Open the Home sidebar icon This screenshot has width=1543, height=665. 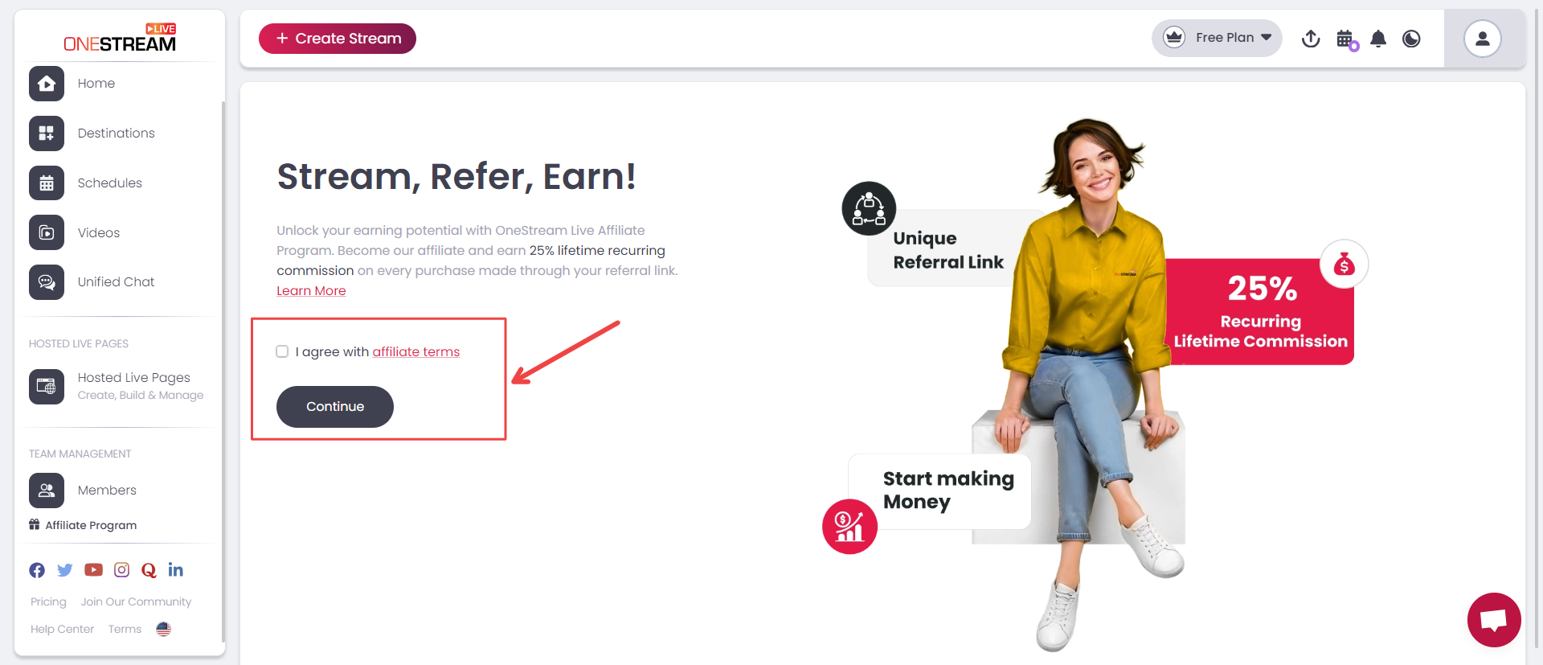coord(47,84)
